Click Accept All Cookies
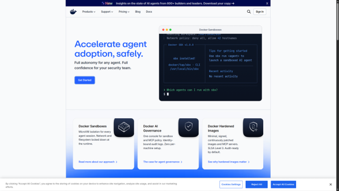 point(283,185)
